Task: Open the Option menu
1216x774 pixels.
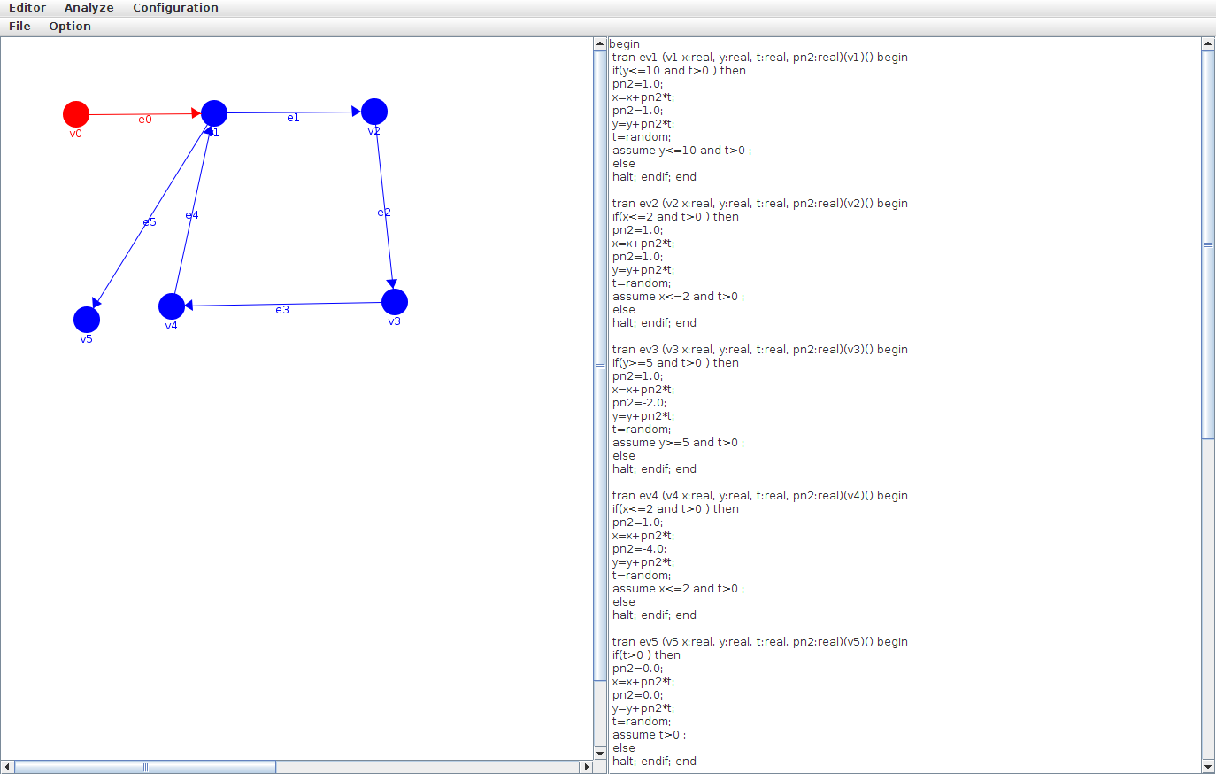Action: pos(70,27)
